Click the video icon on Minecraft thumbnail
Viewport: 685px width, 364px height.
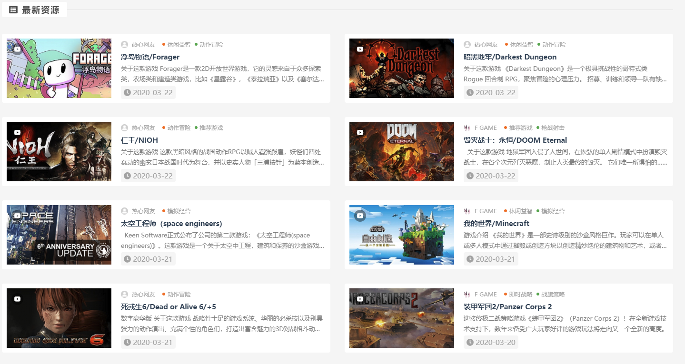[x=360, y=216]
